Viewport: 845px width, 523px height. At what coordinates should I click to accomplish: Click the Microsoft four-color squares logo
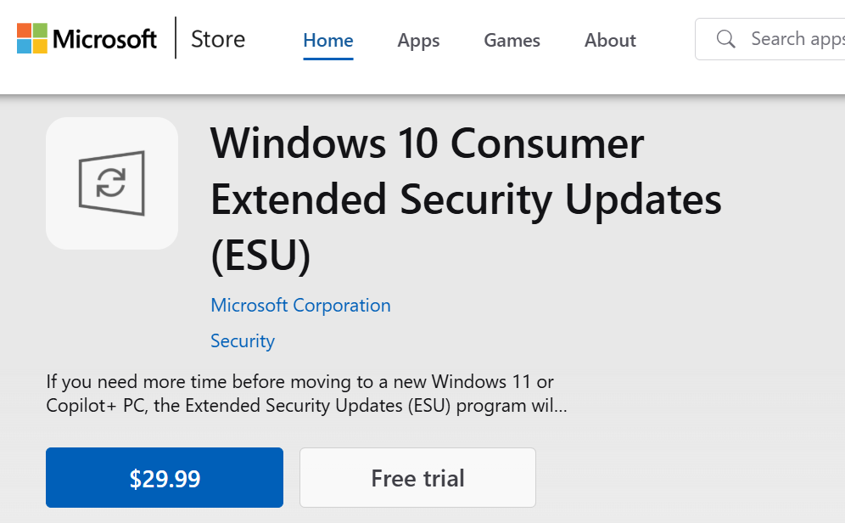click(32, 38)
